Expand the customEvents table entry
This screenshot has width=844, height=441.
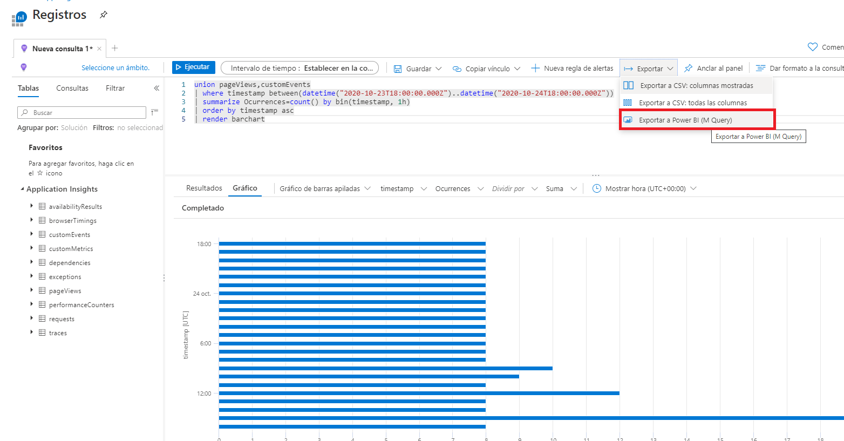pos(32,234)
